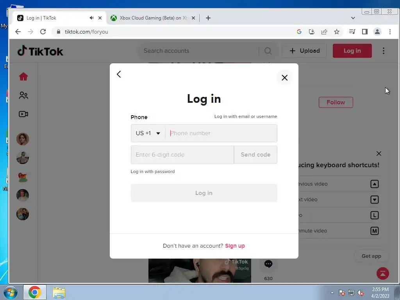
Task: Click the red scroll-to-top button
Action: pyautogui.click(x=383, y=273)
